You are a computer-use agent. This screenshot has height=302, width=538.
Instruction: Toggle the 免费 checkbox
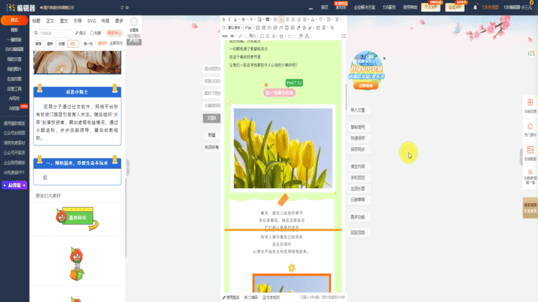(x=92, y=33)
